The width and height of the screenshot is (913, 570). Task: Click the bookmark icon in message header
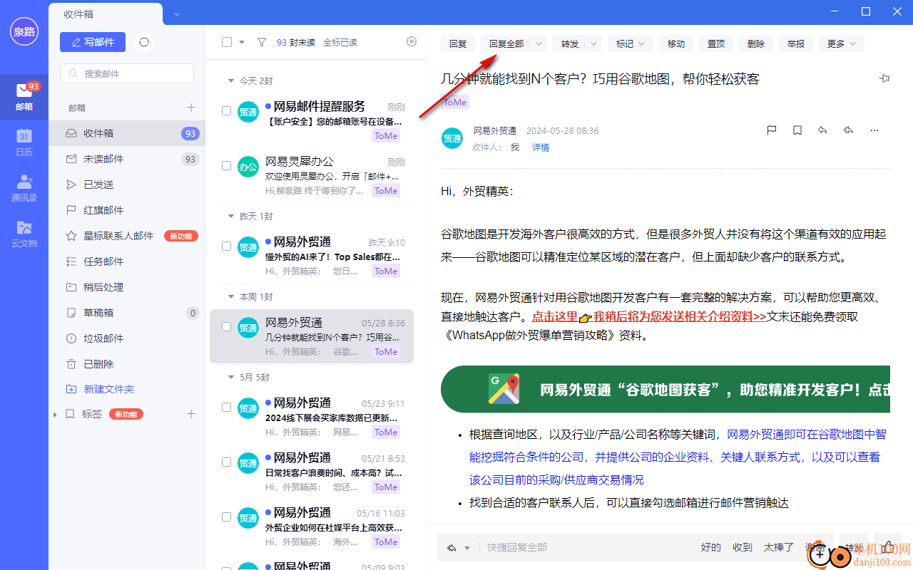(x=797, y=130)
